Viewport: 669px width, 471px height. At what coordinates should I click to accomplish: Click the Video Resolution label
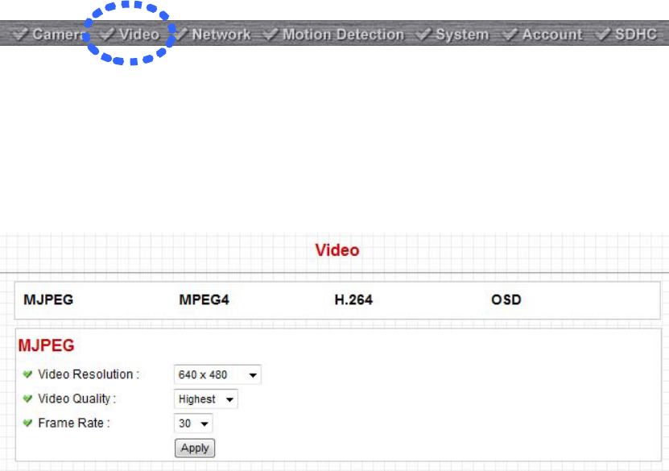(89, 374)
